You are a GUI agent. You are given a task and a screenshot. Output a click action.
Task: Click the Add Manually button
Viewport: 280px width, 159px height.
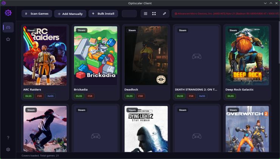point(70,14)
